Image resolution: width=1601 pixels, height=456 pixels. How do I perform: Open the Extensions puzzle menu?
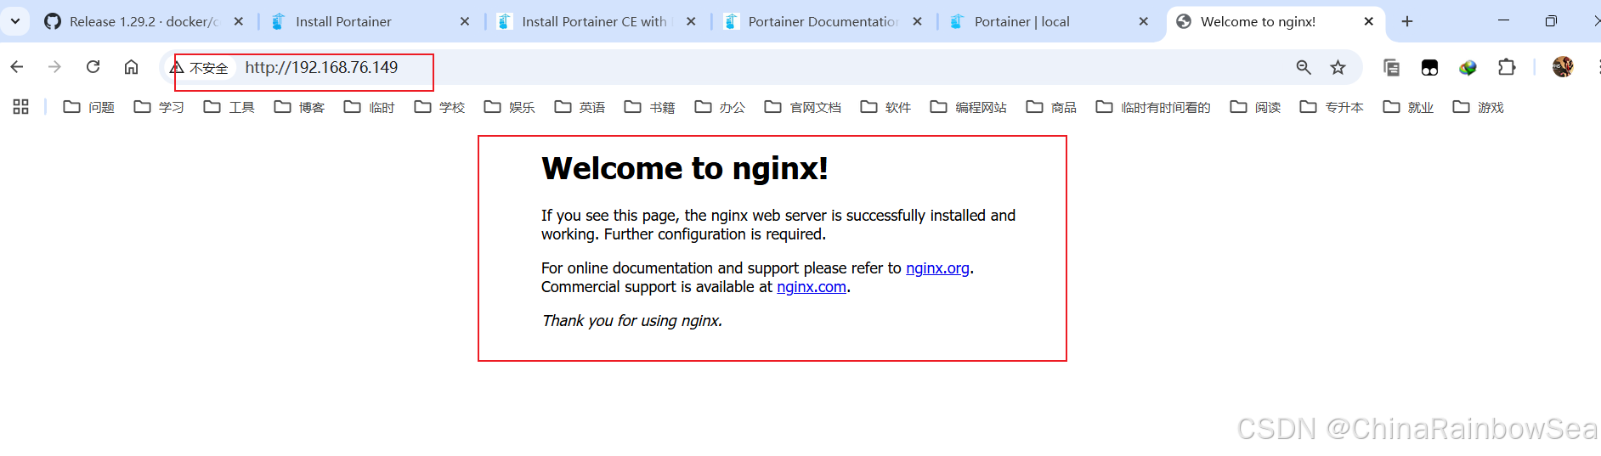coord(1507,67)
